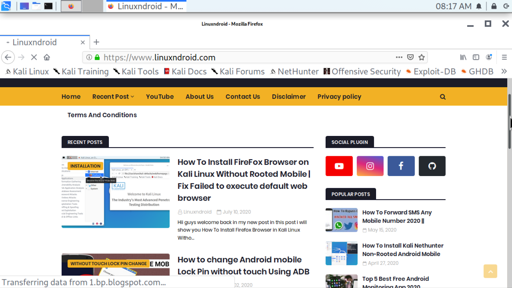Viewport: 512px width, 288px height.
Task: Open the Privacy policy page
Action: tap(339, 97)
